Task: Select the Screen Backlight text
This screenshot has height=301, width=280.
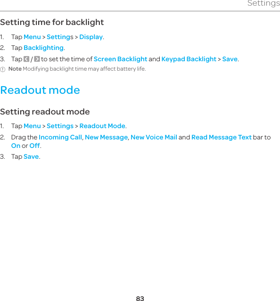Action: click(120, 59)
